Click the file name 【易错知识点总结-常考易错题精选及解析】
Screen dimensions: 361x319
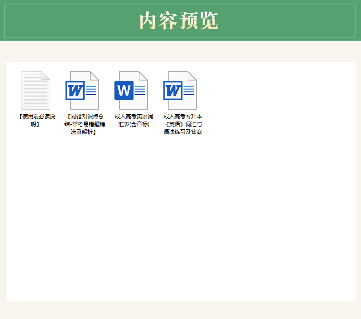[85, 124]
